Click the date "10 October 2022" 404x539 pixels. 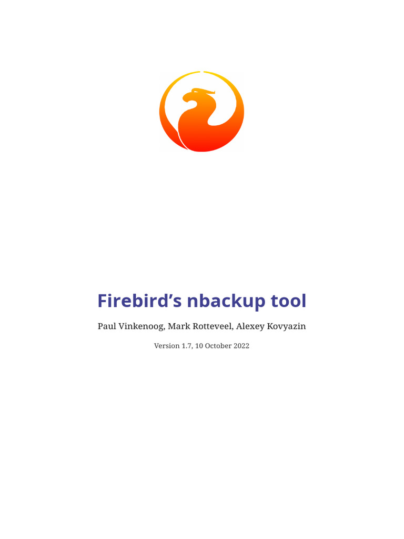223,346
